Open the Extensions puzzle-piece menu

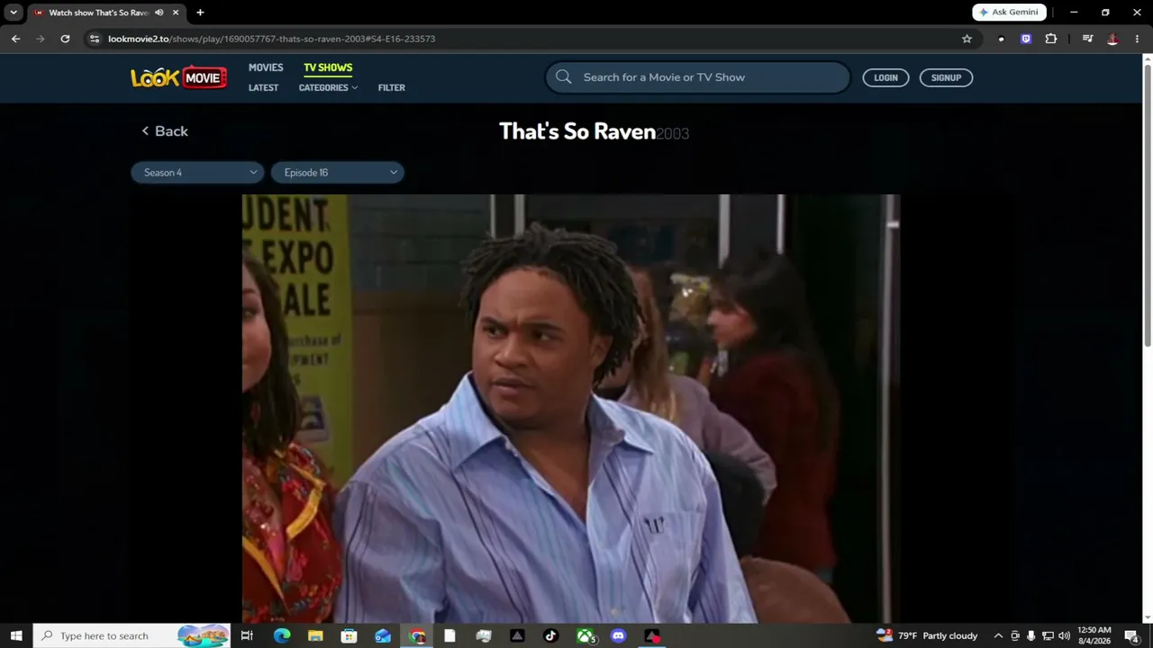coord(1050,39)
